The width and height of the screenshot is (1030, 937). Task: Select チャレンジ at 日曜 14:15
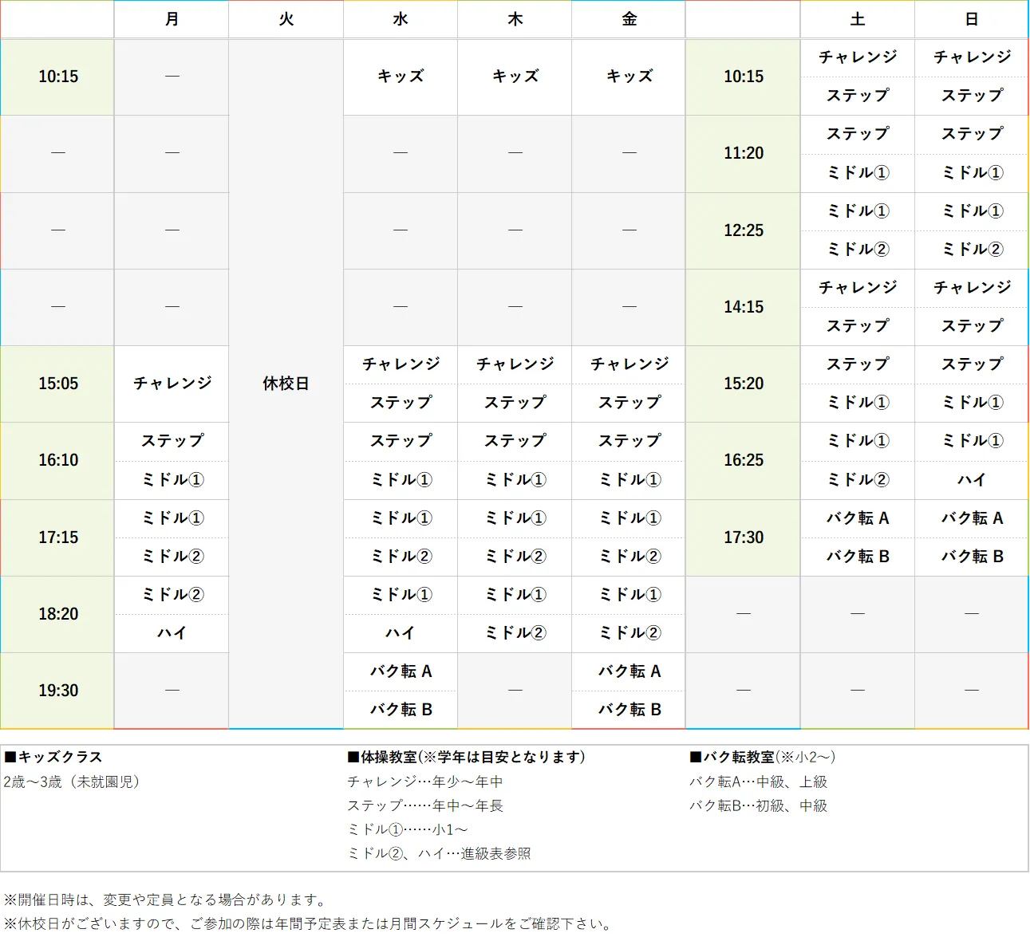971,288
